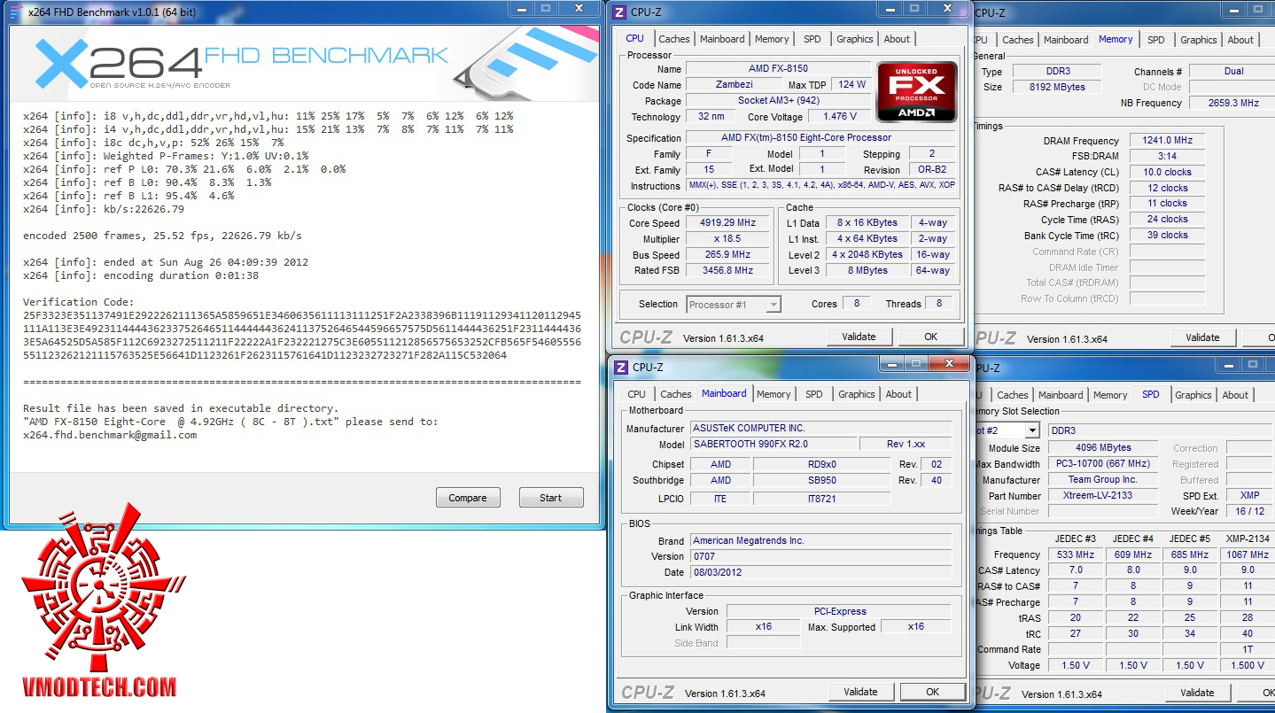This screenshot has width=1275, height=713.
Task: Click Validate in the CPU-Z DRAM timings window
Action: point(1202,337)
